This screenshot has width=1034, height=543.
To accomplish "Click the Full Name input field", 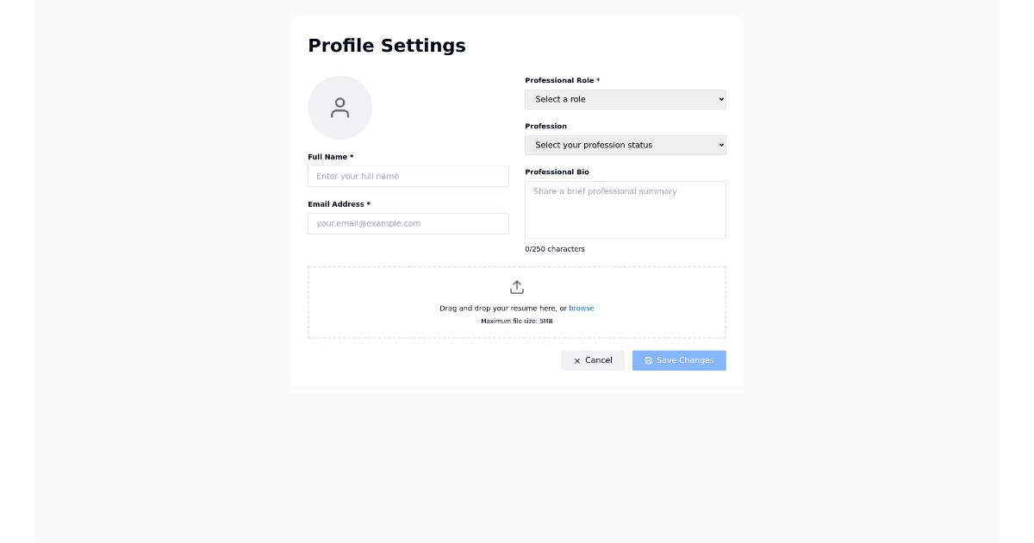I will pos(408,176).
